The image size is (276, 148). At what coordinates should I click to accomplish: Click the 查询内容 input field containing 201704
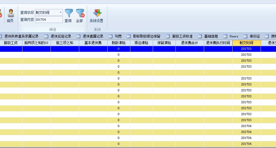click(49, 20)
